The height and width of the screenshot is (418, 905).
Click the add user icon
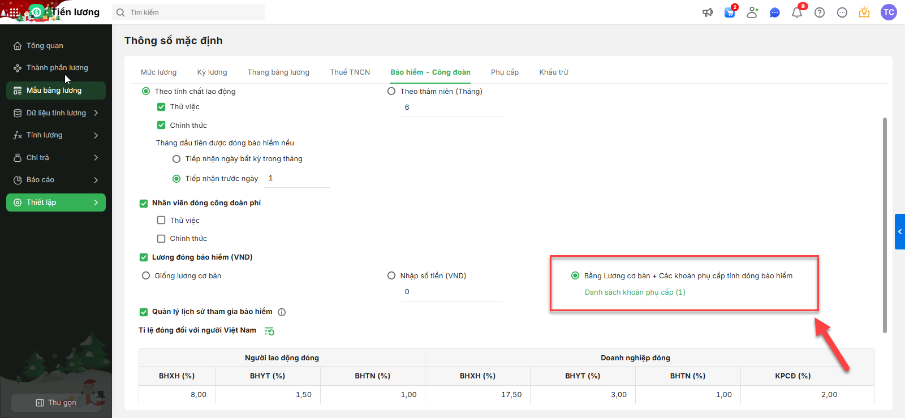pos(752,12)
